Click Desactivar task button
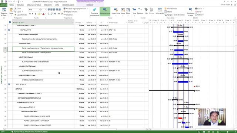 point(68,15)
